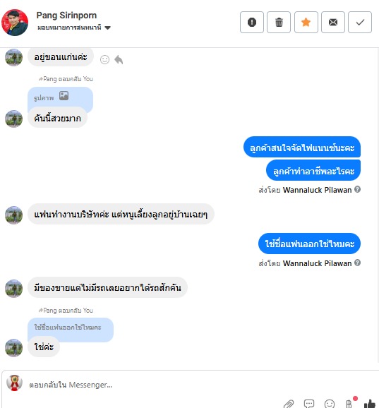The width and height of the screenshot is (379, 408).
Task: Open the quoted รูปภาพ image attachment
Action: coord(61,97)
